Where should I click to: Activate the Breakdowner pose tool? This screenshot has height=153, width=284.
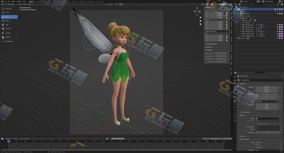click(x=9, y=41)
